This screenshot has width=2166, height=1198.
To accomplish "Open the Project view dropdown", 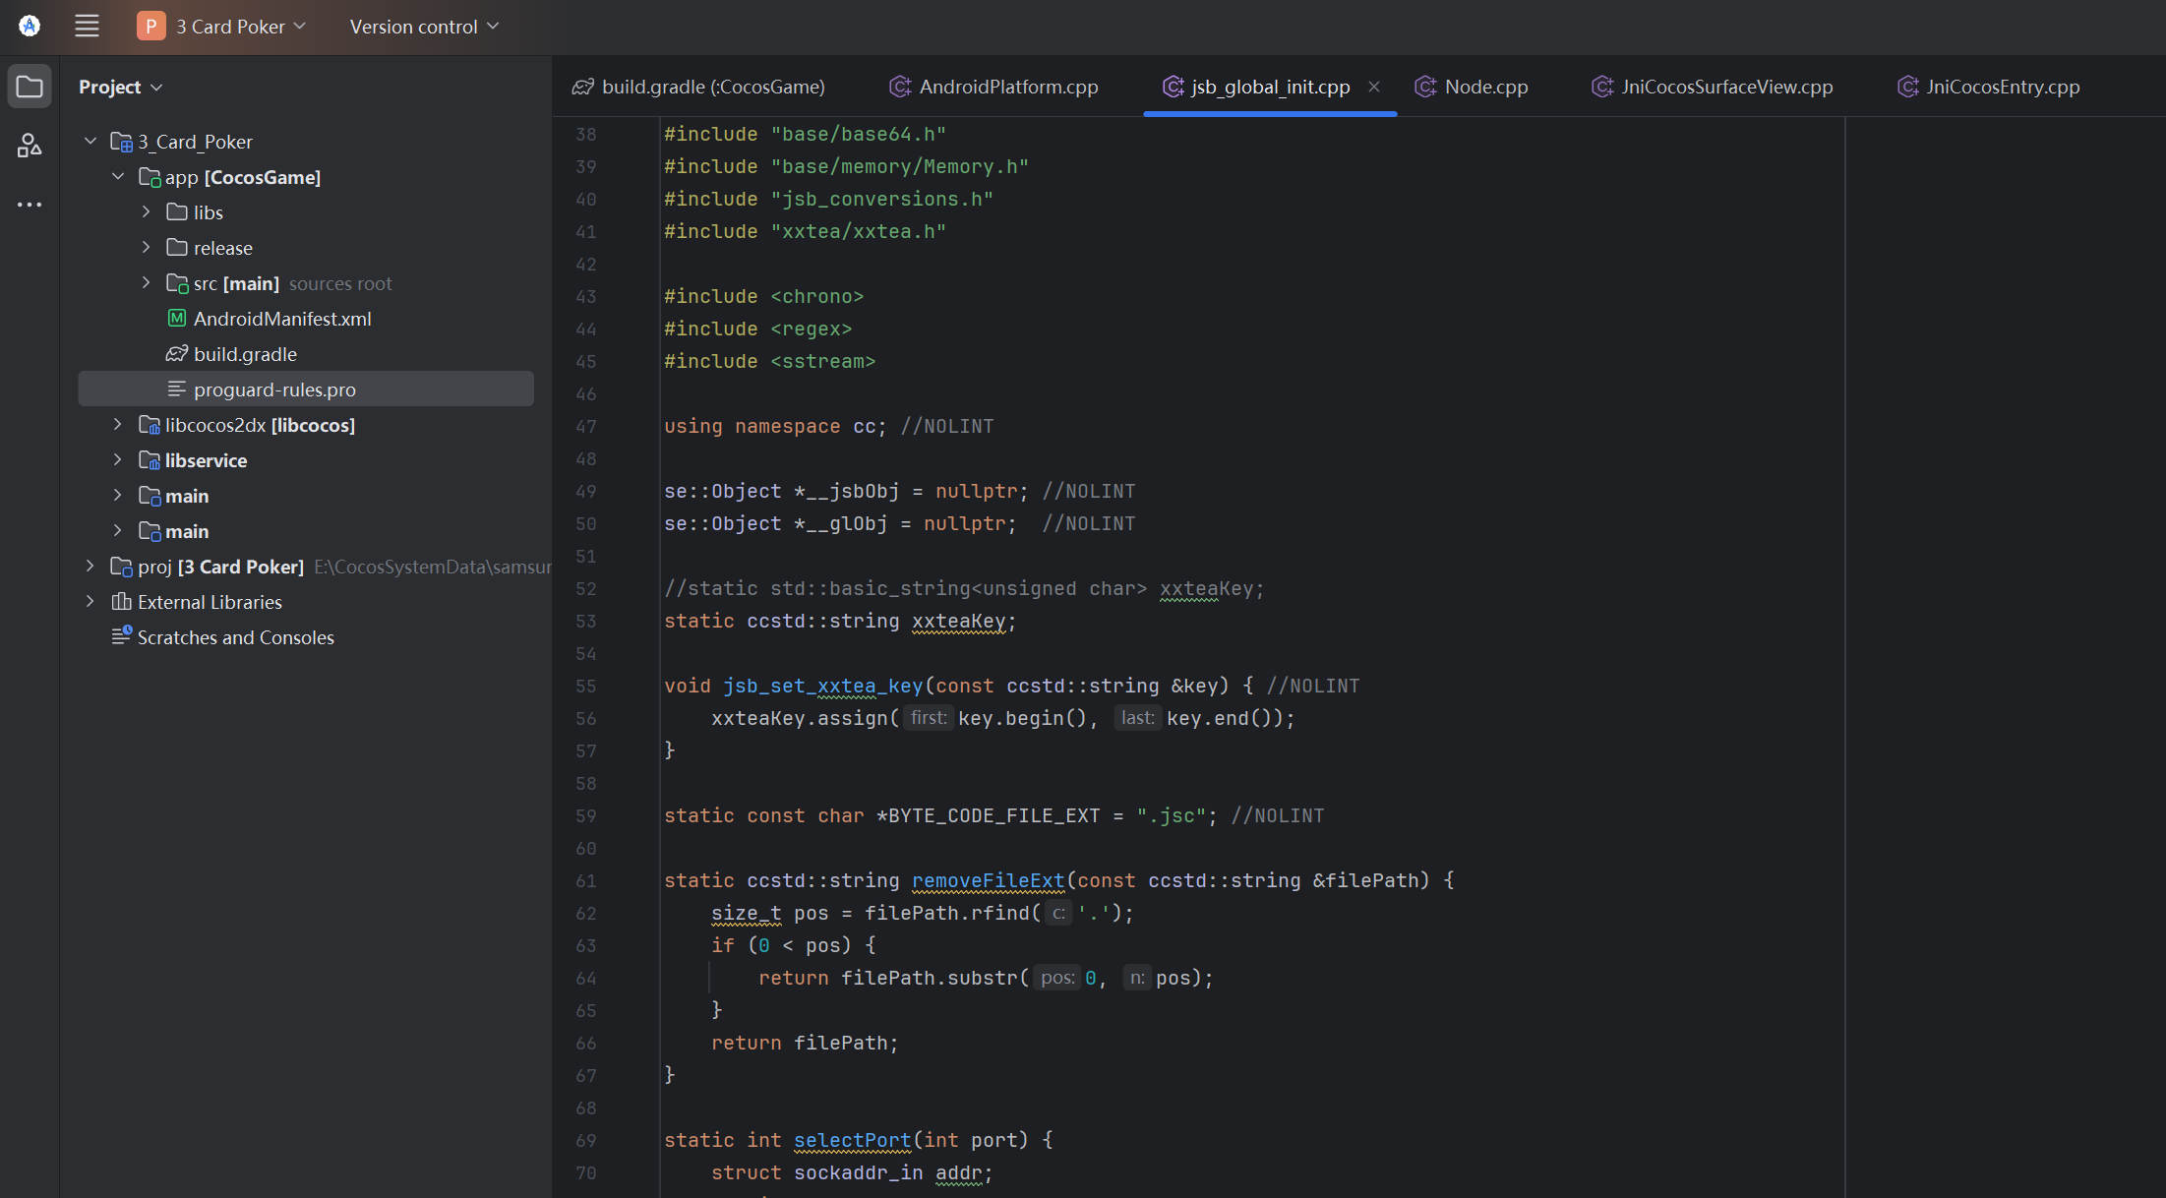I will coord(120,87).
